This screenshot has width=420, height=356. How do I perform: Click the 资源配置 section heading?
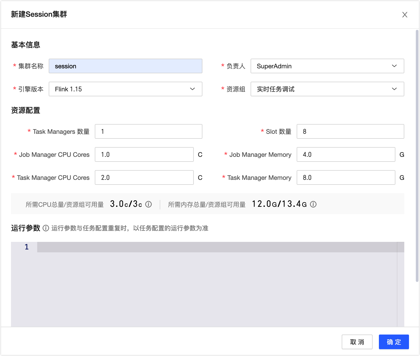coord(26,110)
